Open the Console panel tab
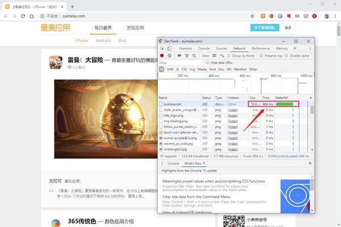This screenshot has height=227, width=341. point(204,48)
